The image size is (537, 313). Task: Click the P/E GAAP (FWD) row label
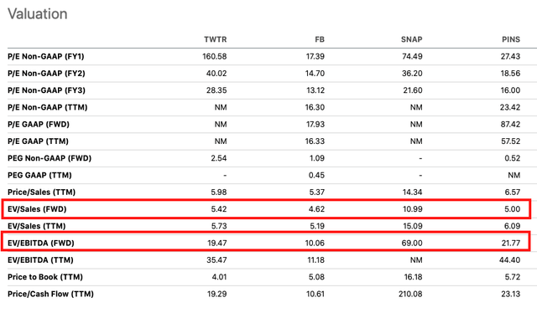[39, 125]
